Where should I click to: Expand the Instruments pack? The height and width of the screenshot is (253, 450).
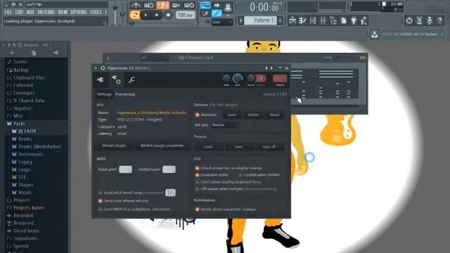(x=31, y=155)
